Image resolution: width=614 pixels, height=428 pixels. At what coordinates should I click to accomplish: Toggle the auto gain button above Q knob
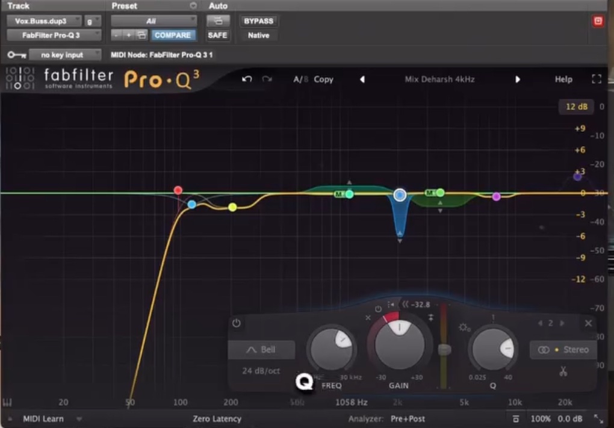(493, 317)
